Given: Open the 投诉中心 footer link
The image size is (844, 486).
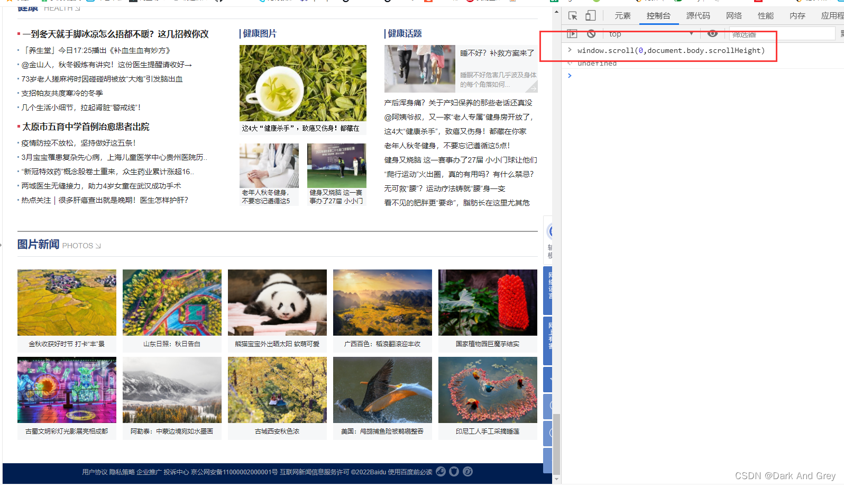Looking at the screenshot, I should click(x=176, y=472).
